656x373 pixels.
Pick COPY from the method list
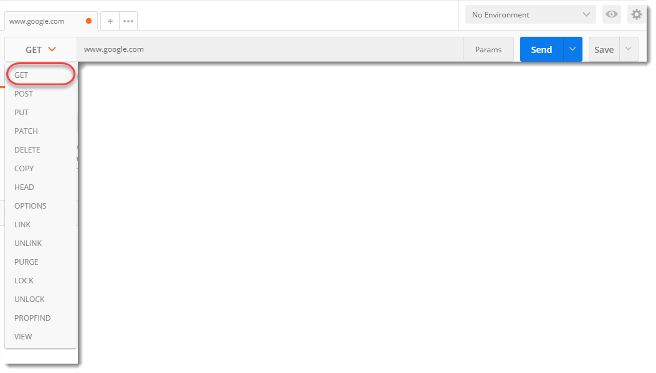(x=40, y=169)
